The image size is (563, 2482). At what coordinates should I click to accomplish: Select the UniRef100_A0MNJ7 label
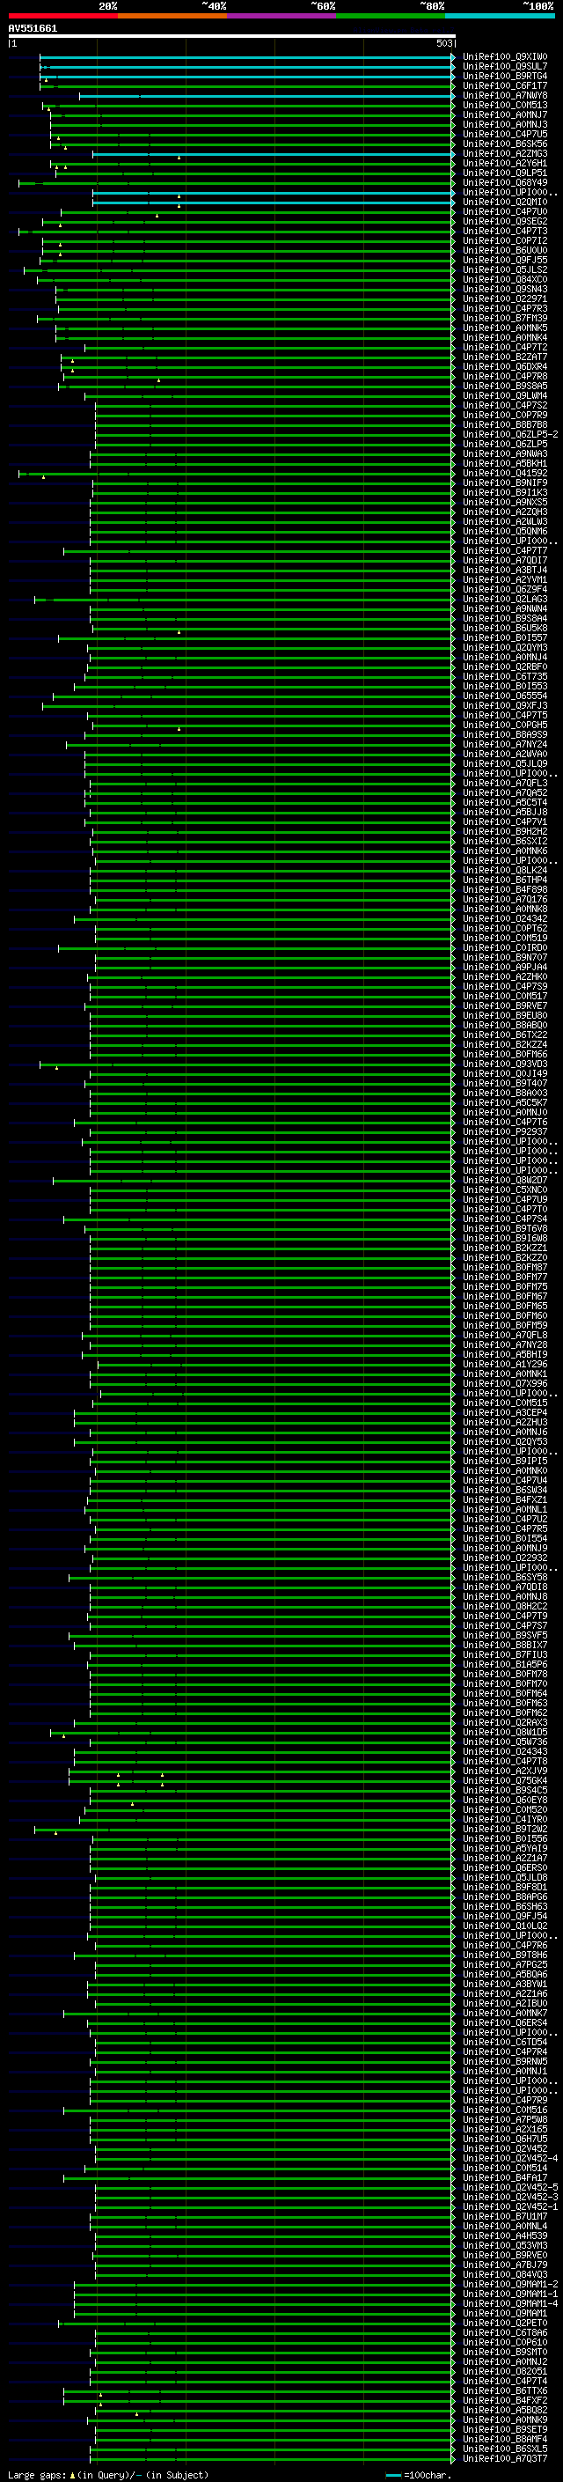coord(505,114)
